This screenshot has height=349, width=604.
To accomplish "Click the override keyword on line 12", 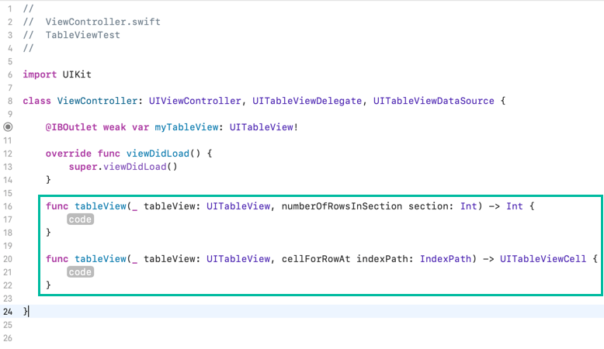I will pos(68,154).
